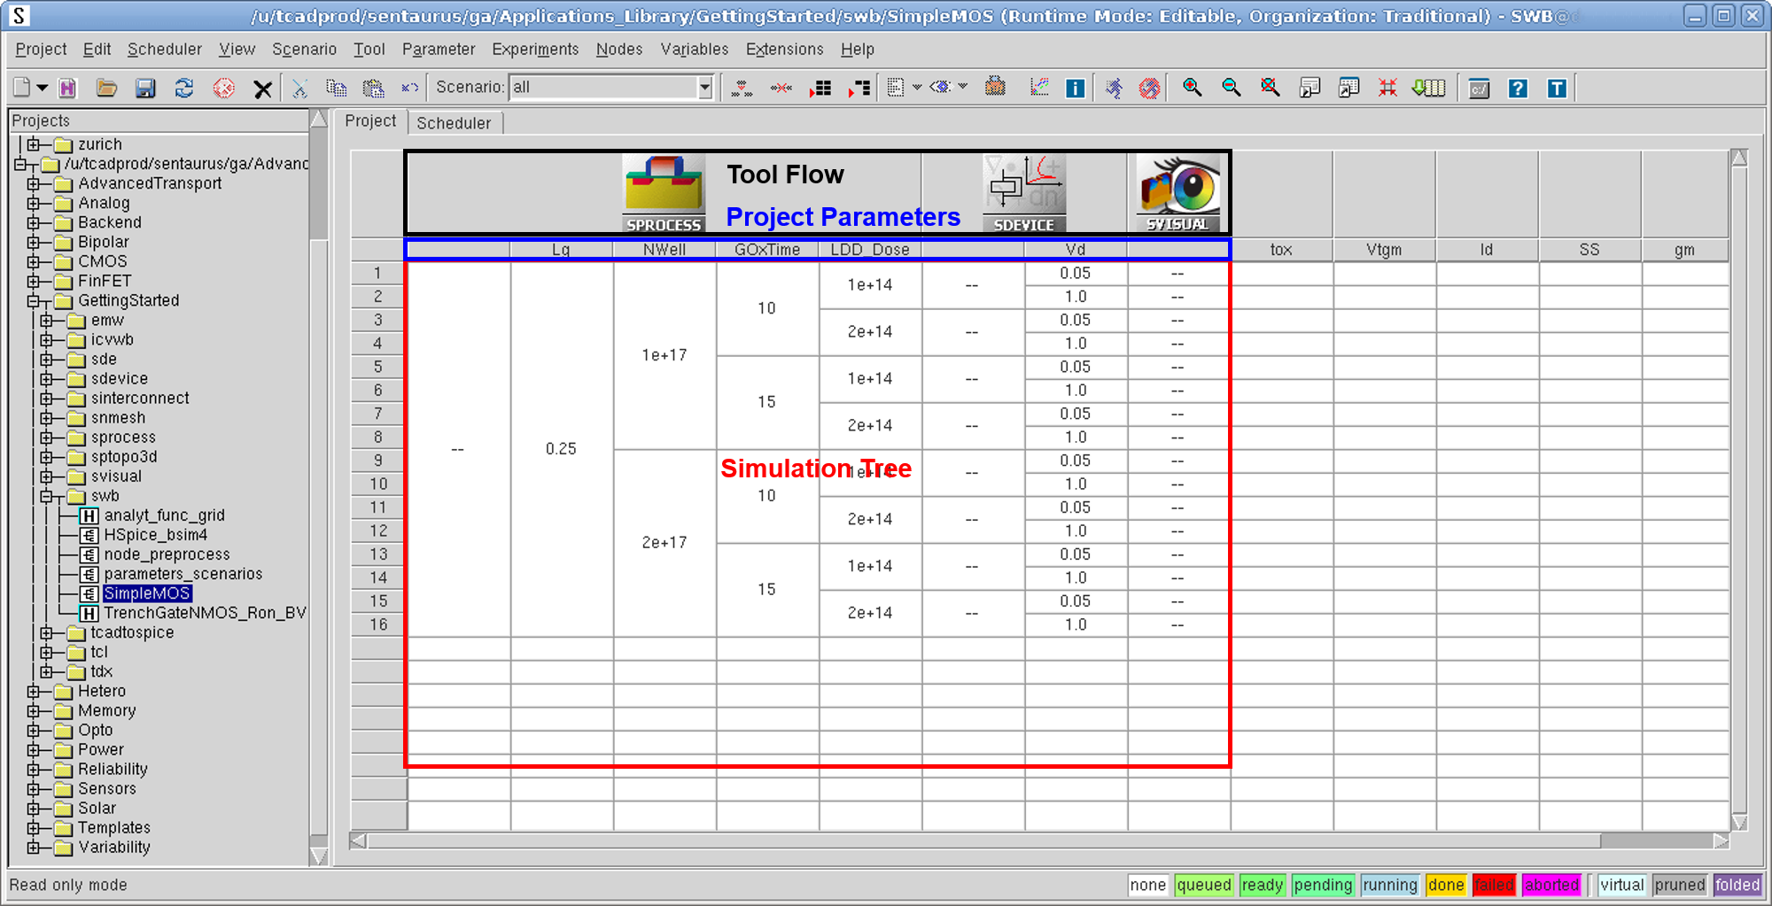Click the NWell column header
1772x906 pixels.
point(664,250)
